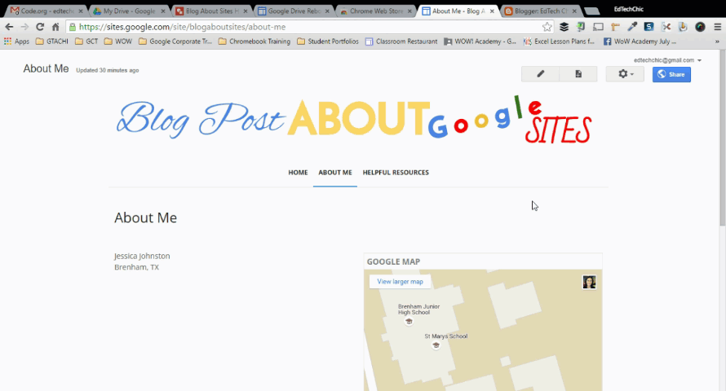Open the Chromebook Training bookmark folder
Image resolution: width=726 pixels, height=391 pixels.
(255, 42)
